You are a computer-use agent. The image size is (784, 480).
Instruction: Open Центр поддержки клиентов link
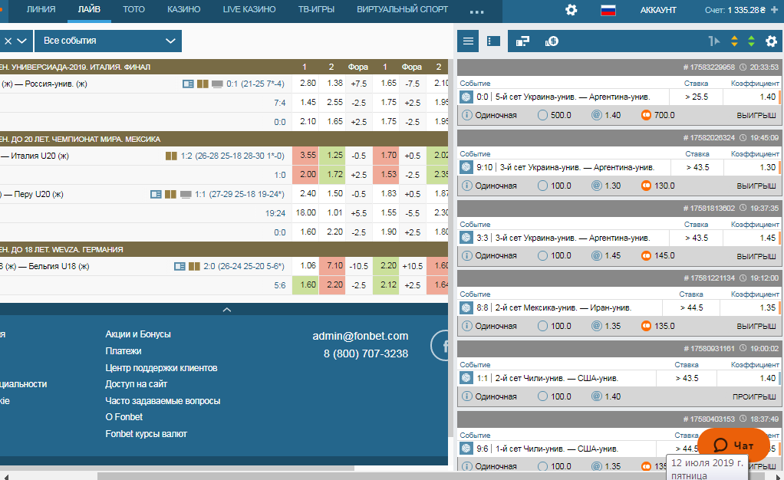(161, 368)
